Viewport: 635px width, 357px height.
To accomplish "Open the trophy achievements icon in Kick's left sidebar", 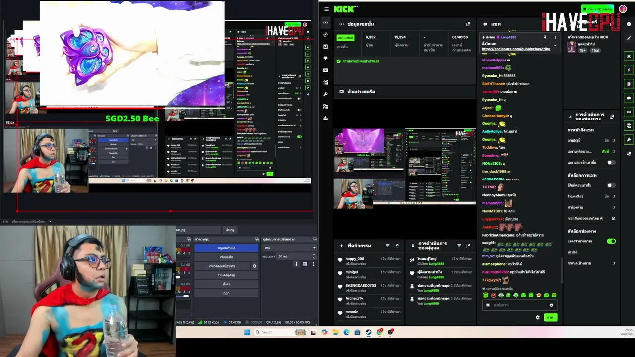I will pyautogui.click(x=325, y=59).
